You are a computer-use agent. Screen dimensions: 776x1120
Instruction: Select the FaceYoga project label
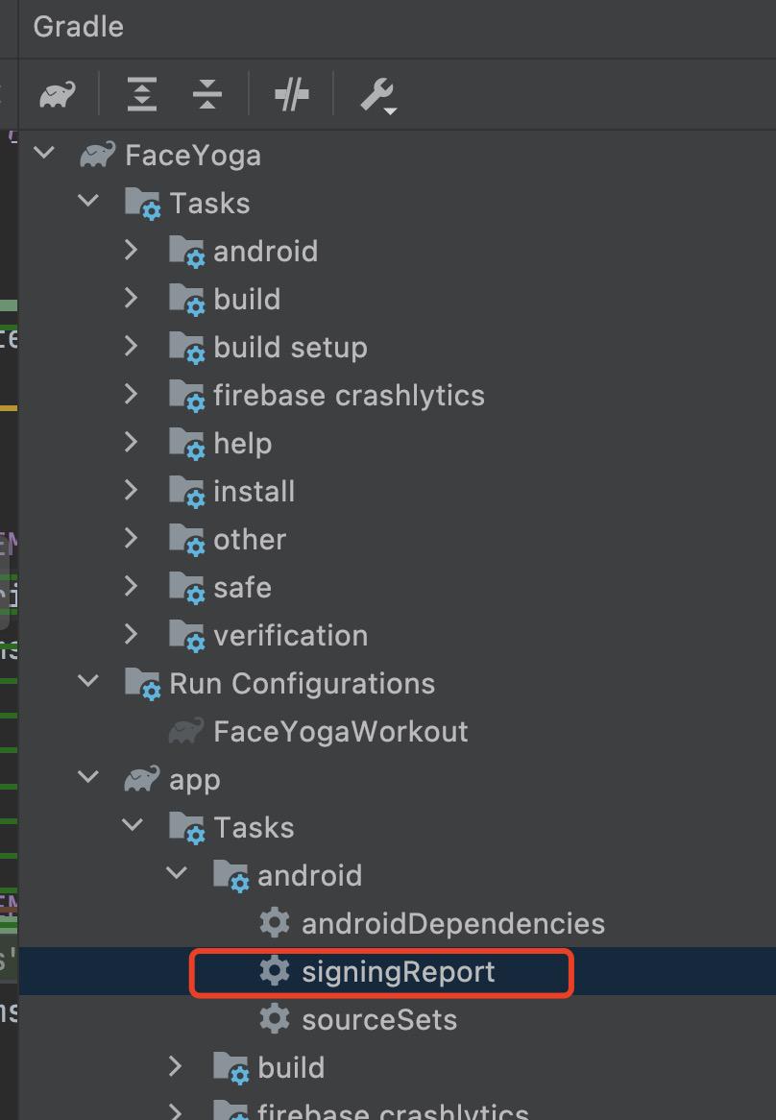coord(193,156)
